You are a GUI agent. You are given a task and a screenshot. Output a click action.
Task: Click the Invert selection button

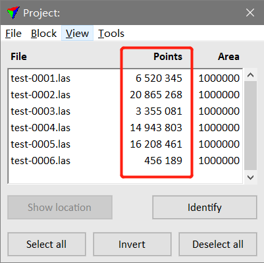point(132,245)
